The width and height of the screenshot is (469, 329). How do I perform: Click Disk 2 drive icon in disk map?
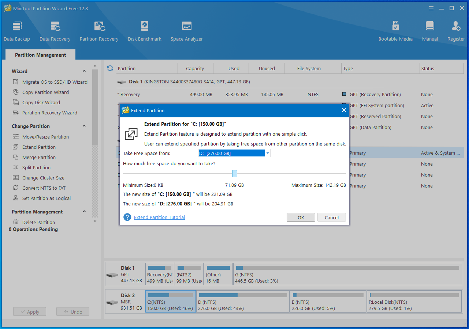pyautogui.click(x=112, y=302)
